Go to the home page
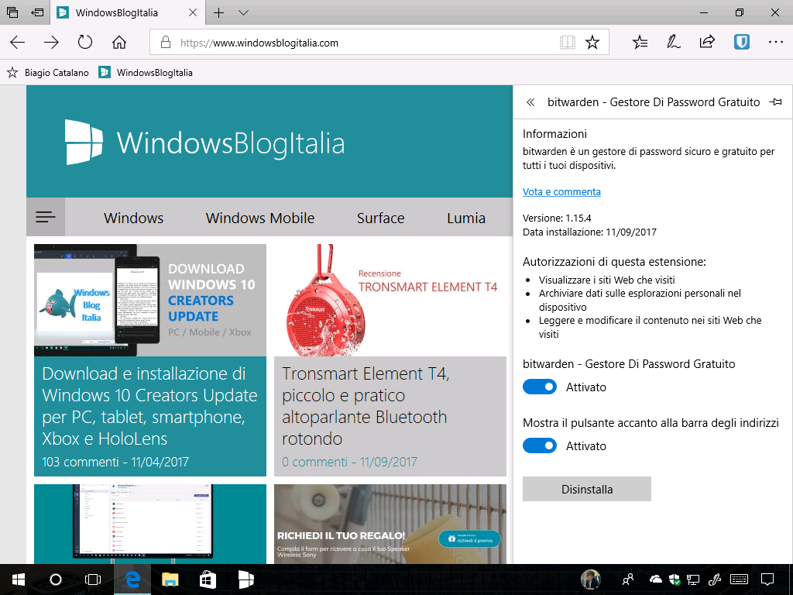This screenshot has height=595, width=793. (x=119, y=42)
